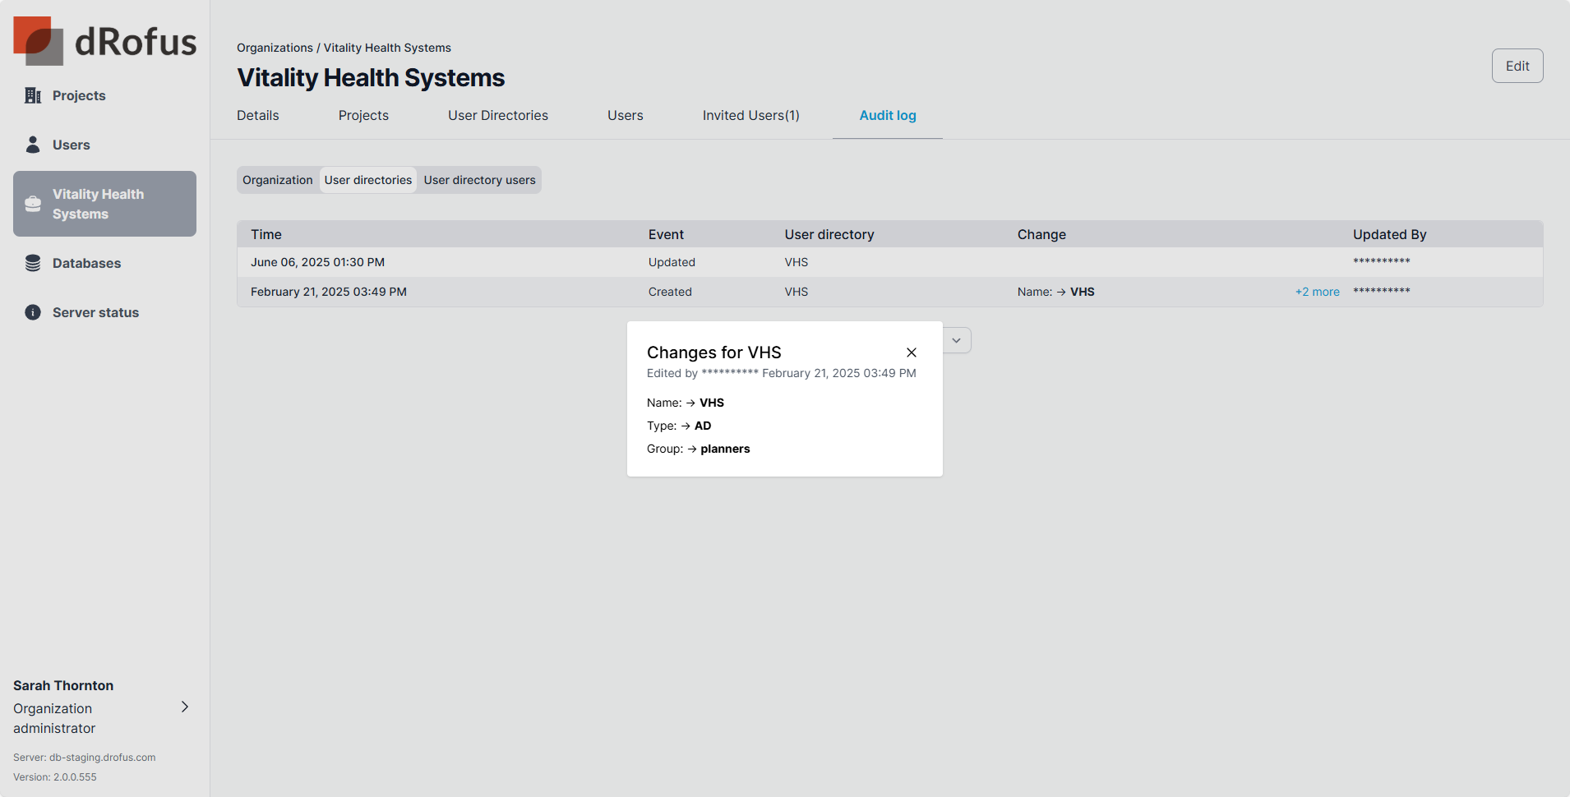1570x797 pixels.
Task: Expand the user menu chevron for Sarah Thornton
Action: 185,707
